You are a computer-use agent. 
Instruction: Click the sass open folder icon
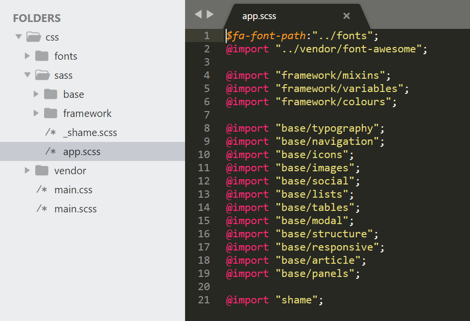(x=42, y=75)
